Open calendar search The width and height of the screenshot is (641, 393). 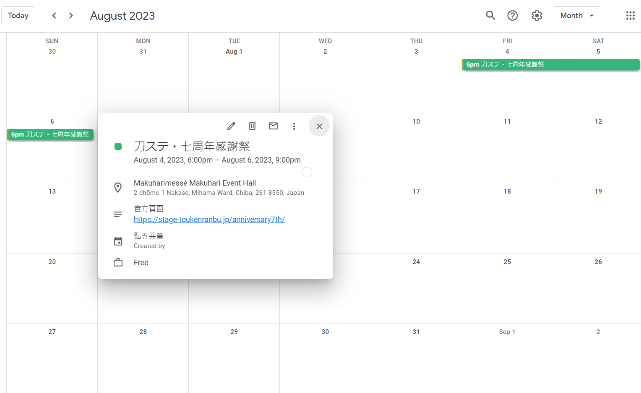[x=490, y=16]
